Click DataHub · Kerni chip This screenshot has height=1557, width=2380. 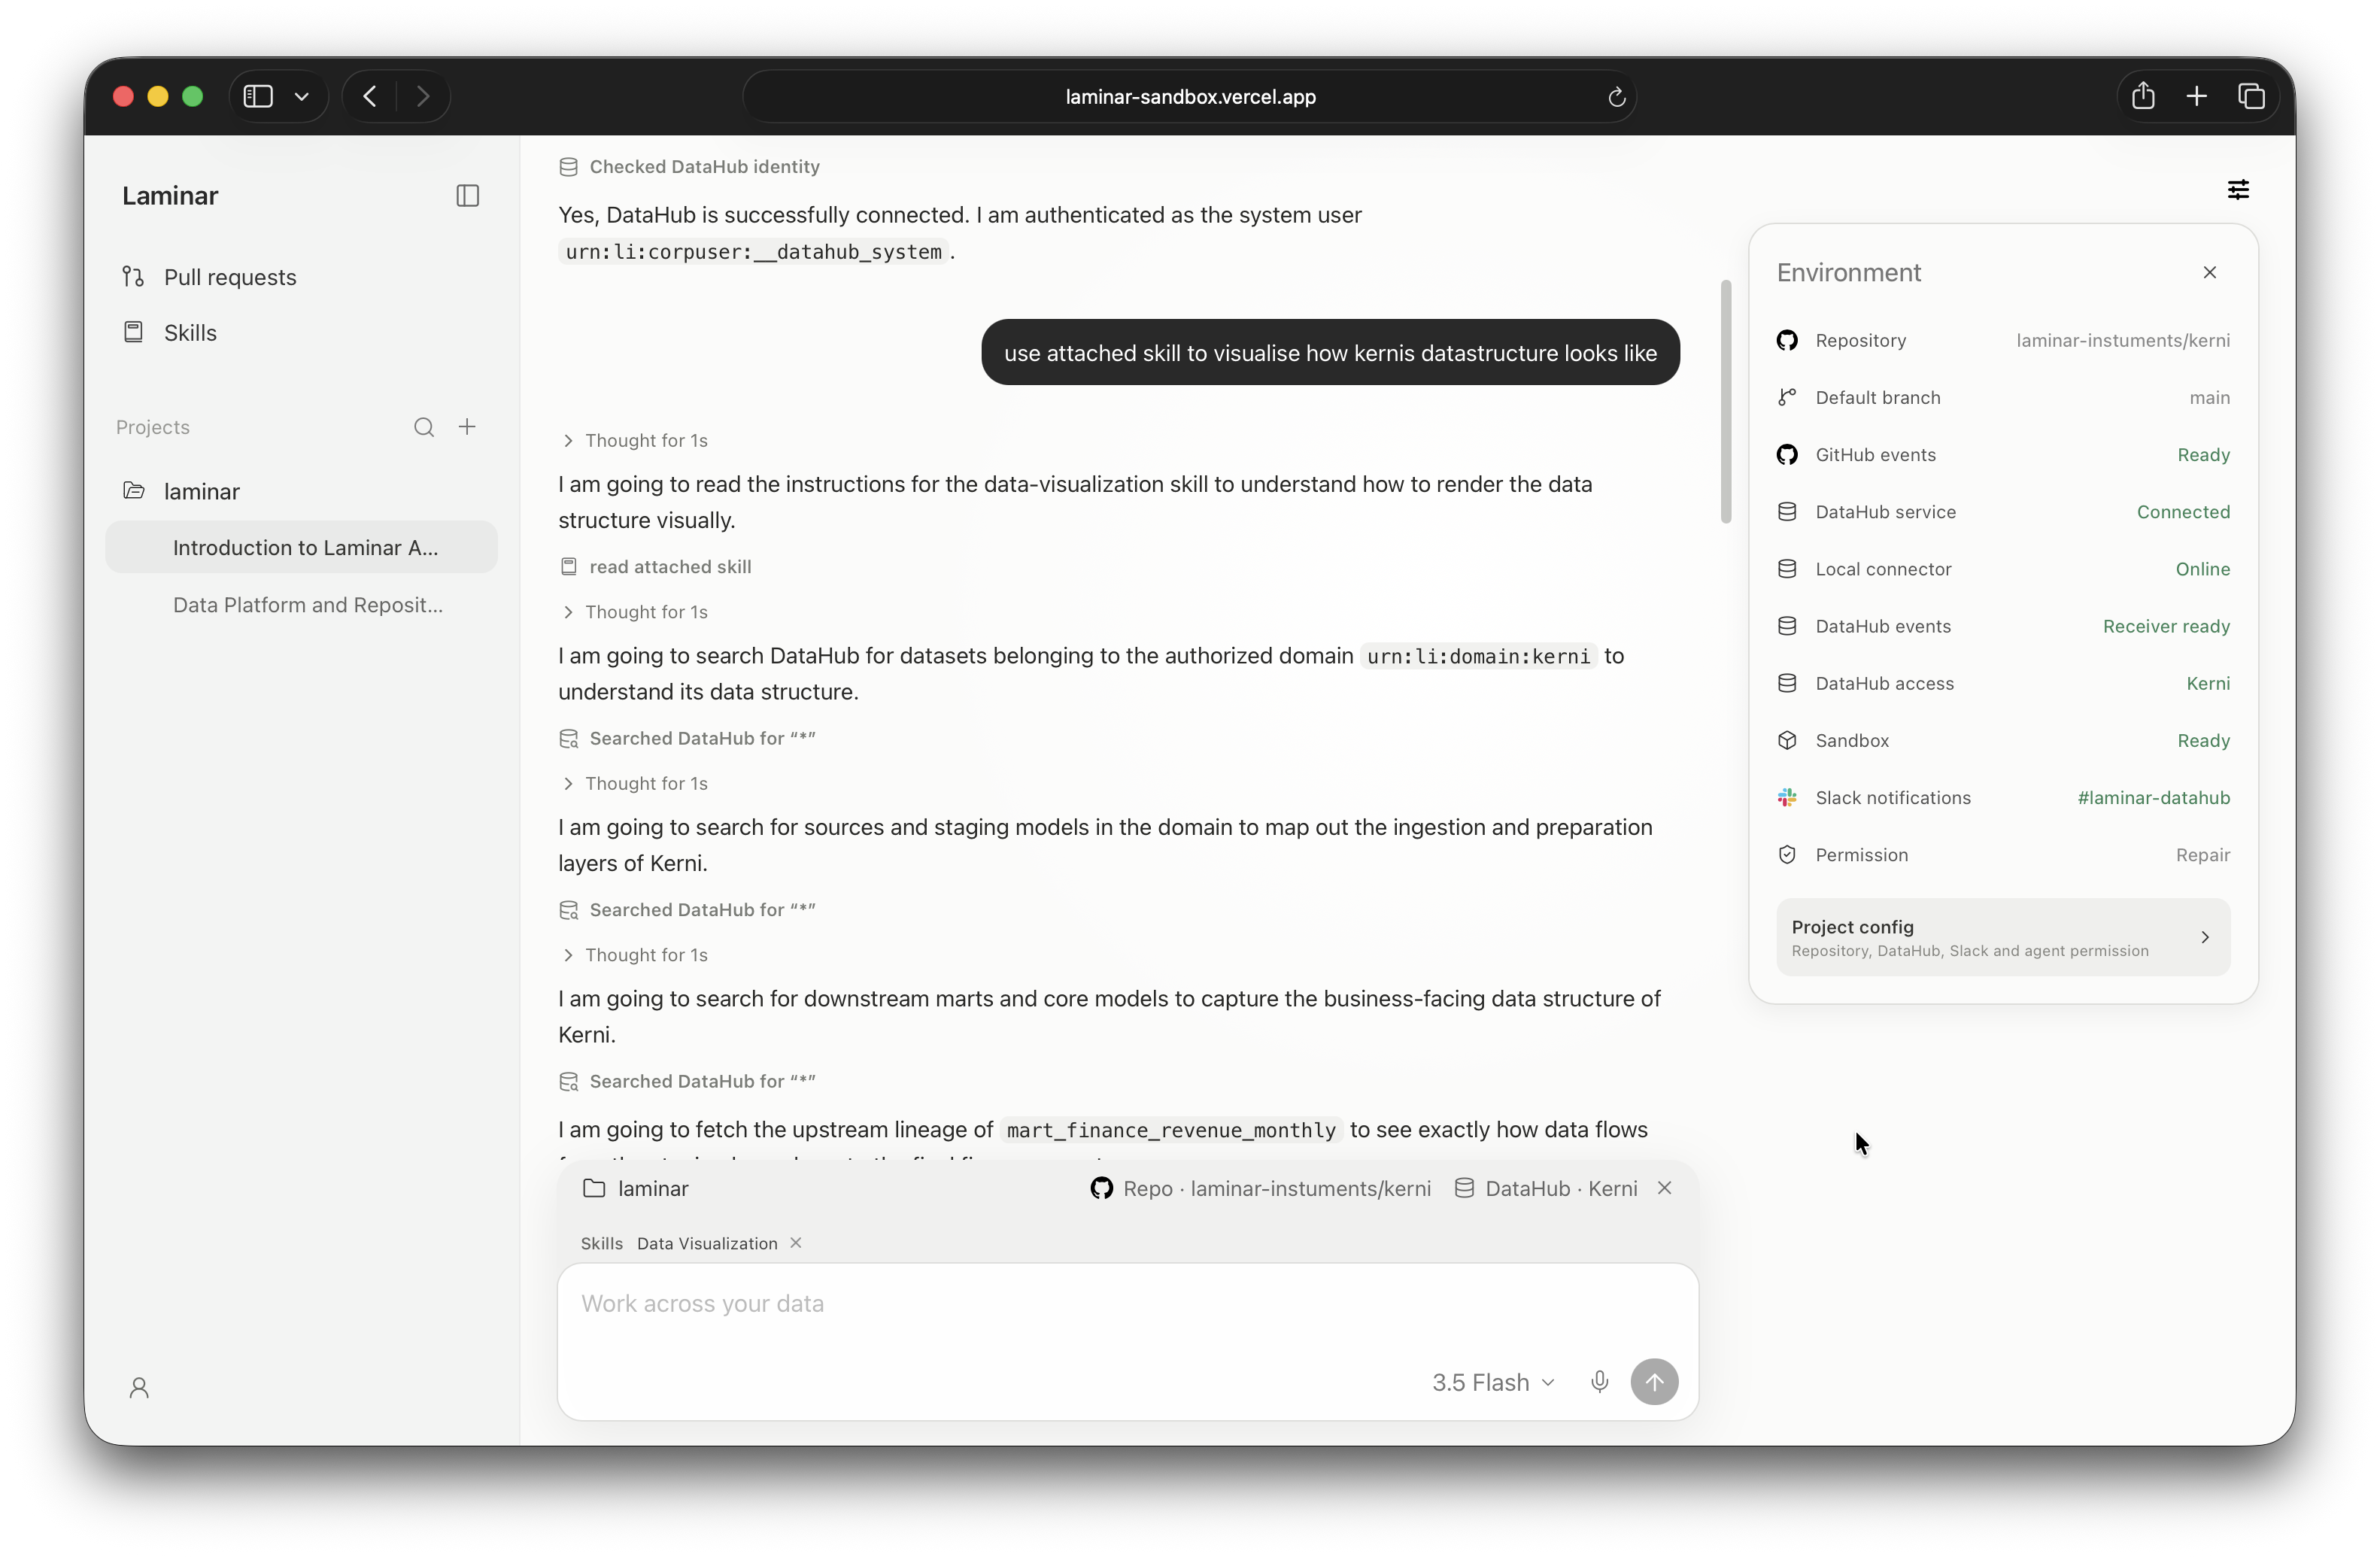click(x=1546, y=1188)
